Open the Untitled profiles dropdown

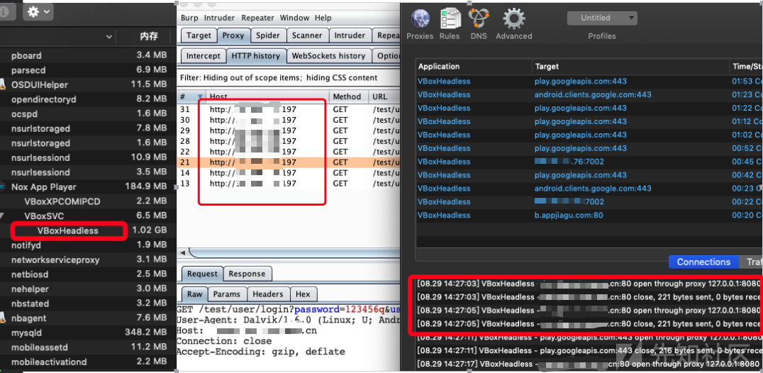pyautogui.click(x=601, y=18)
